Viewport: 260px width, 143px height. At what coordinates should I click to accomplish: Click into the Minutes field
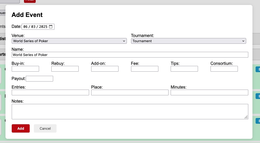tap(209, 92)
